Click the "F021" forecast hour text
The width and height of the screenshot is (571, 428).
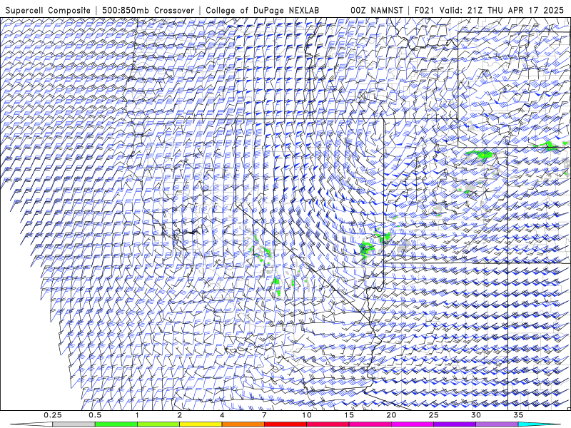424,11
